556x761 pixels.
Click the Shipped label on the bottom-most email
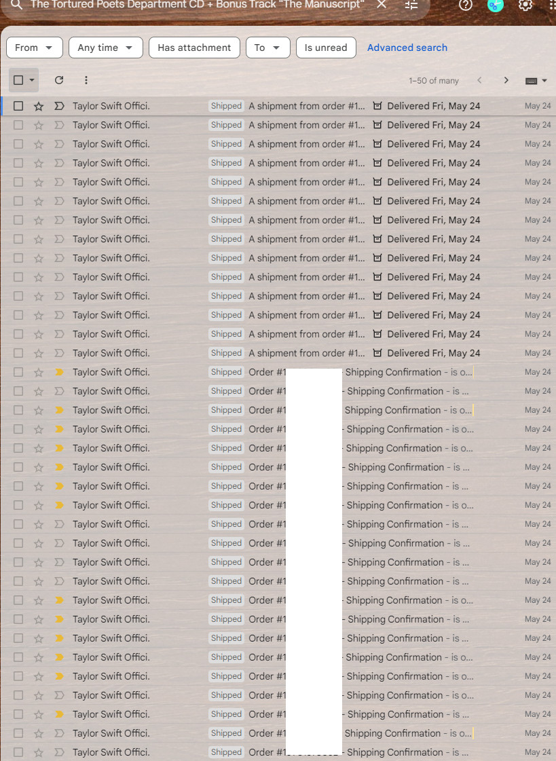coord(226,752)
